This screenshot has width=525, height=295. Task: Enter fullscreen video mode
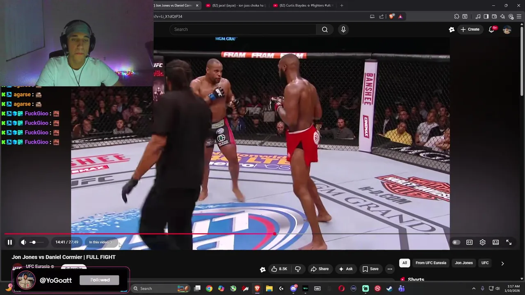click(509, 242)
